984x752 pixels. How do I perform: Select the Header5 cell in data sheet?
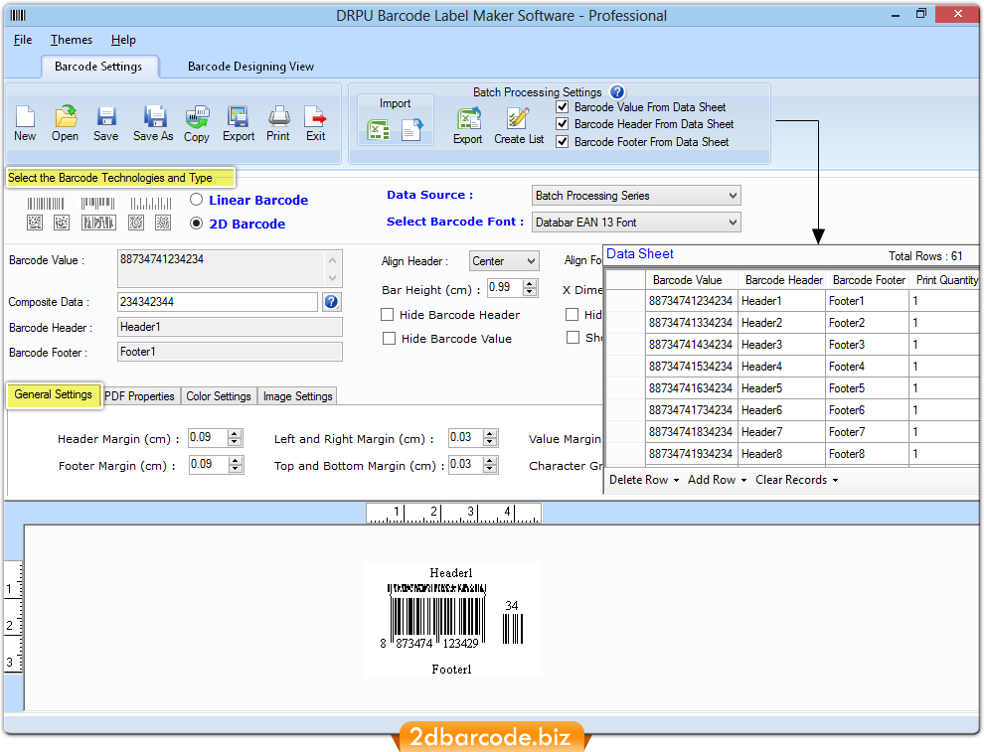click(x=782, y=388)
